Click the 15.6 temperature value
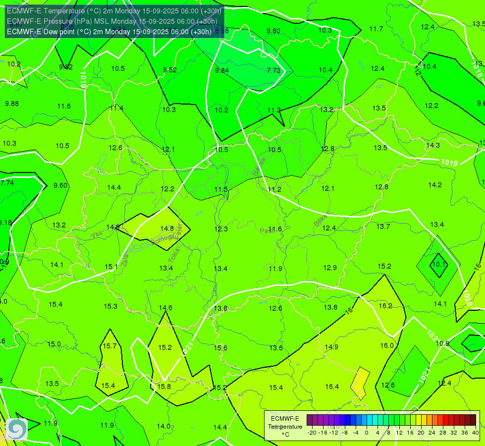The image size is (485, 446). point(220,348)
